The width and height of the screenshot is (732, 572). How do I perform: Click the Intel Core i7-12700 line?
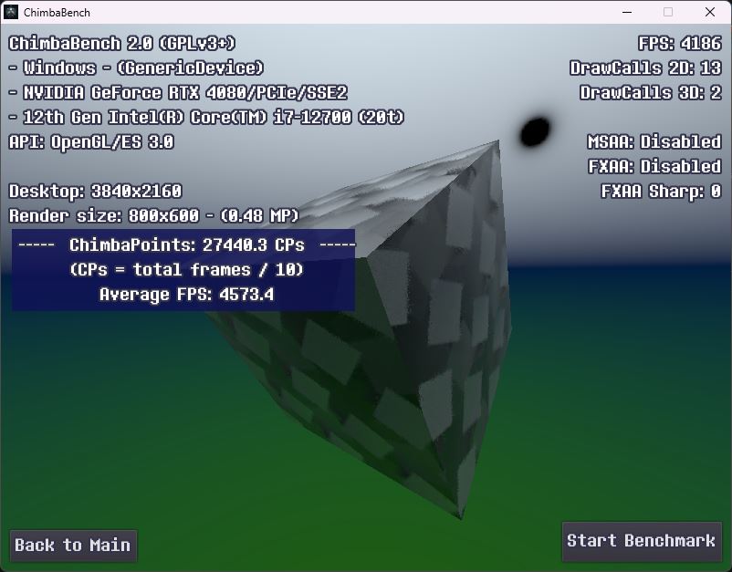[206, 117]
